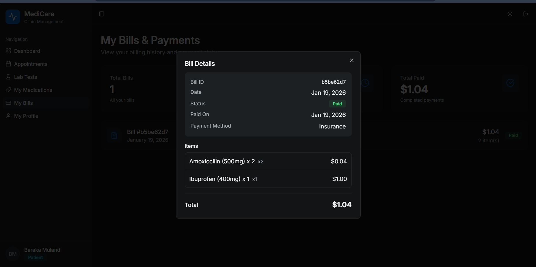Click the logout icon in top bar
Image resolution: width=536 pixels, height=267 pixels.
point(526,14)
